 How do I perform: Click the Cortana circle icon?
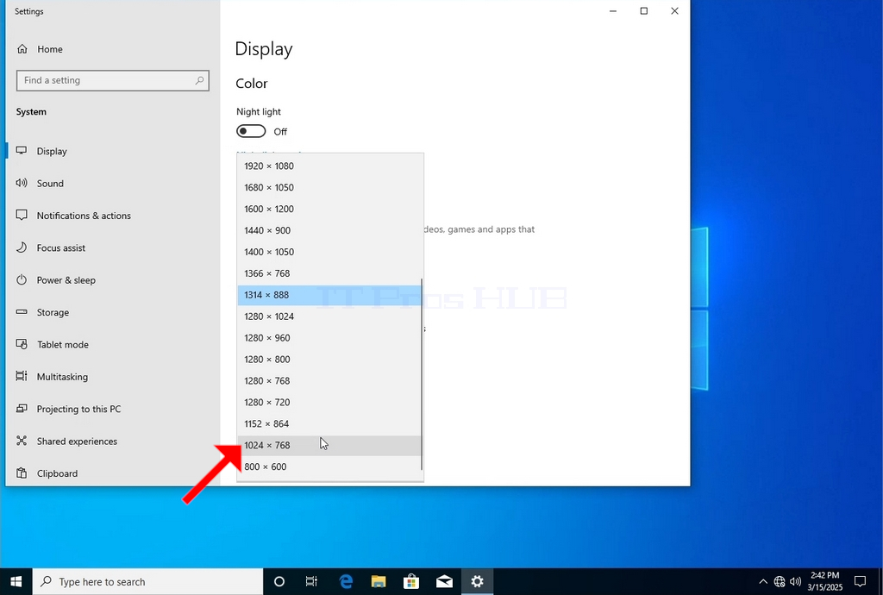pos(279,581)
